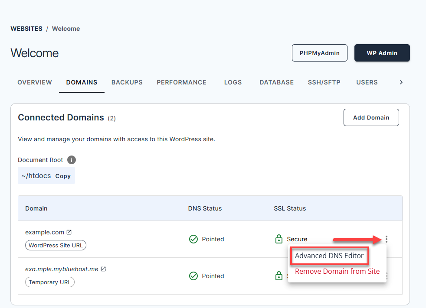Copy the htdocs document root path
Screen dimensions: 426x308
tap(62, 176)
